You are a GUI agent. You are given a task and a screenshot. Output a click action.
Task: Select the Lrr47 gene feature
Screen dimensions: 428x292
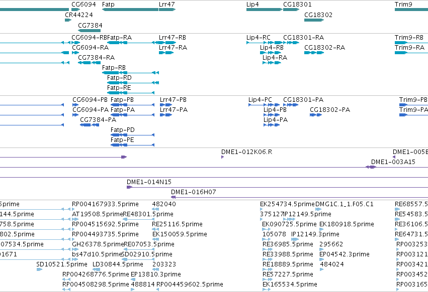pyautogui.click(x=167, y=10)
